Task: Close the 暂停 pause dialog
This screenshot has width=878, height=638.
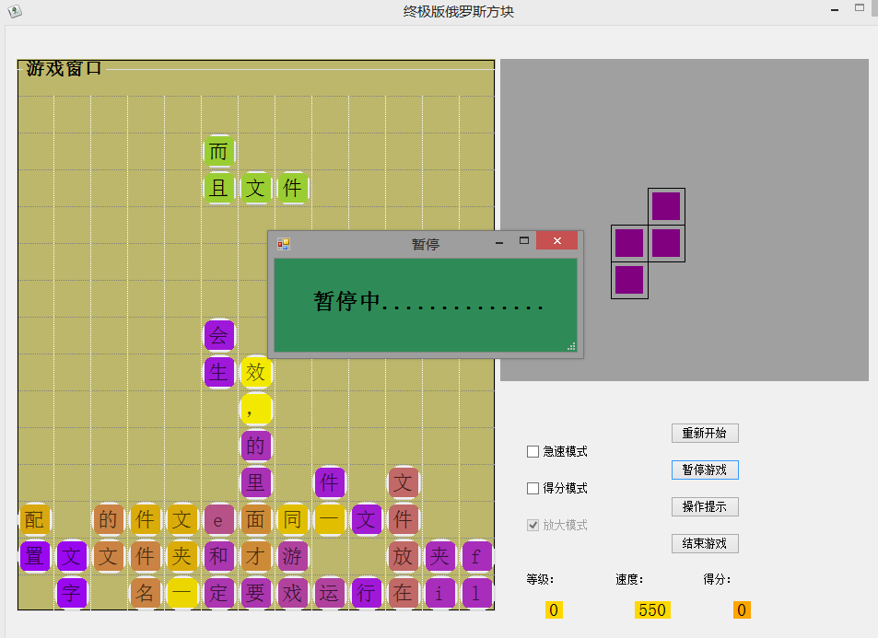Action: click(556, 240)
